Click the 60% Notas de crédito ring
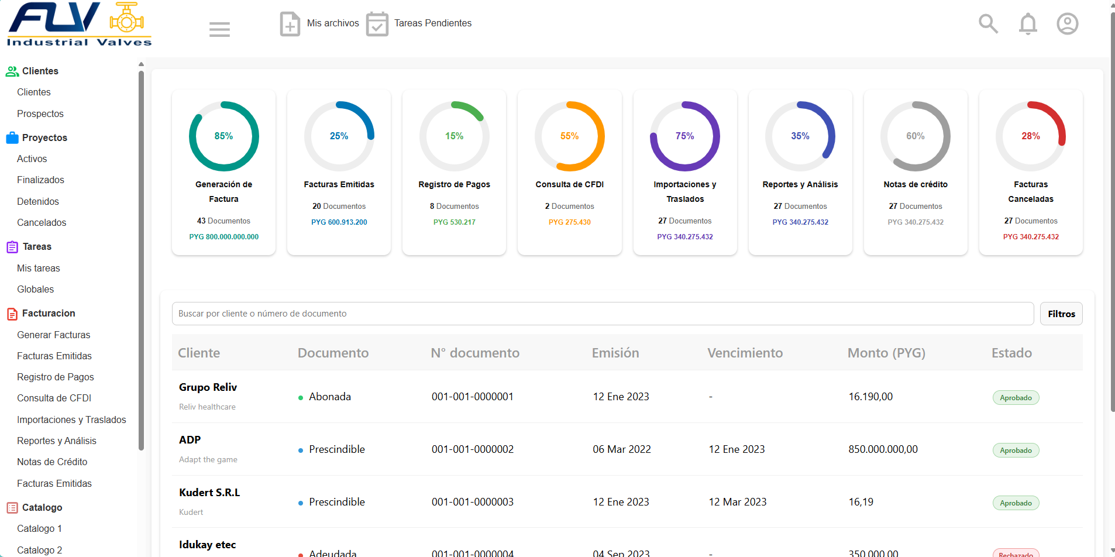 pos(916,136)
